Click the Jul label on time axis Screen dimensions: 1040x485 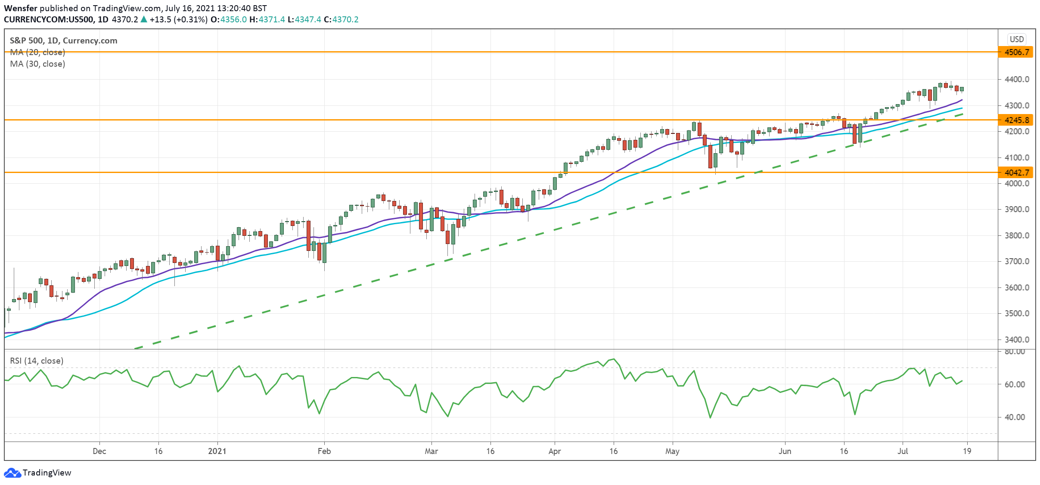(902, 451)
